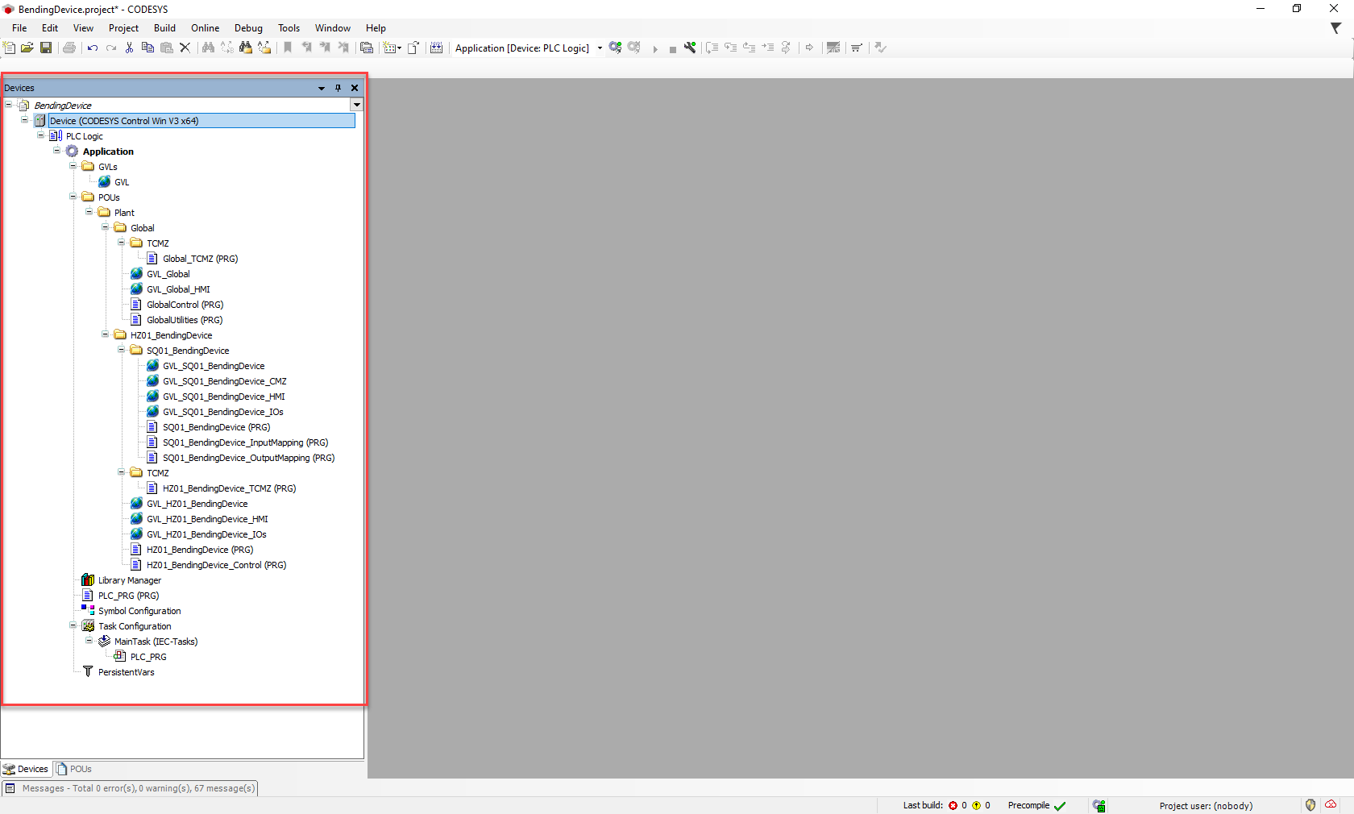Pin the Devices panel
Image resolution: width=1354 pixels, height=814 pixels.
pos(338,88)
